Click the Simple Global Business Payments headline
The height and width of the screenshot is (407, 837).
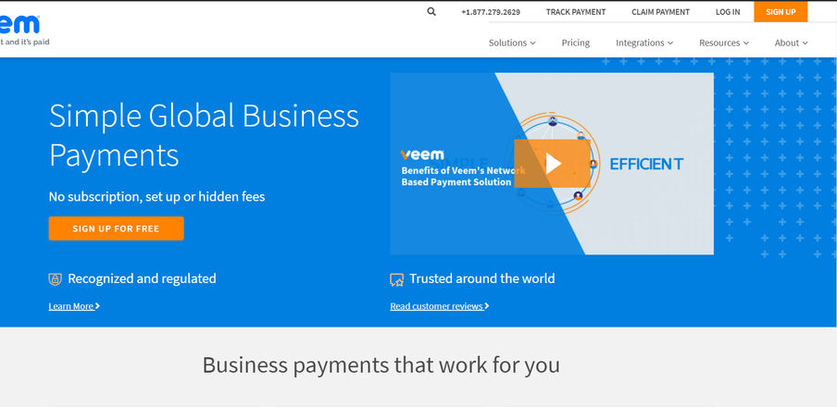point(204,135)
